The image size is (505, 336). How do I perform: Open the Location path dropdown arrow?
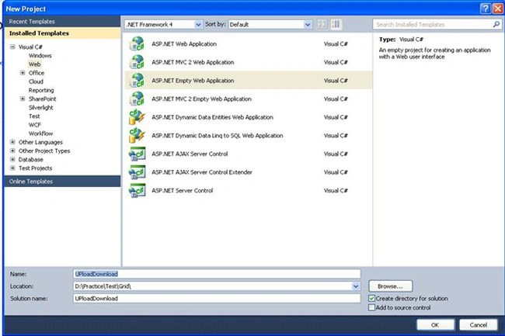click(x=356, y=286)
